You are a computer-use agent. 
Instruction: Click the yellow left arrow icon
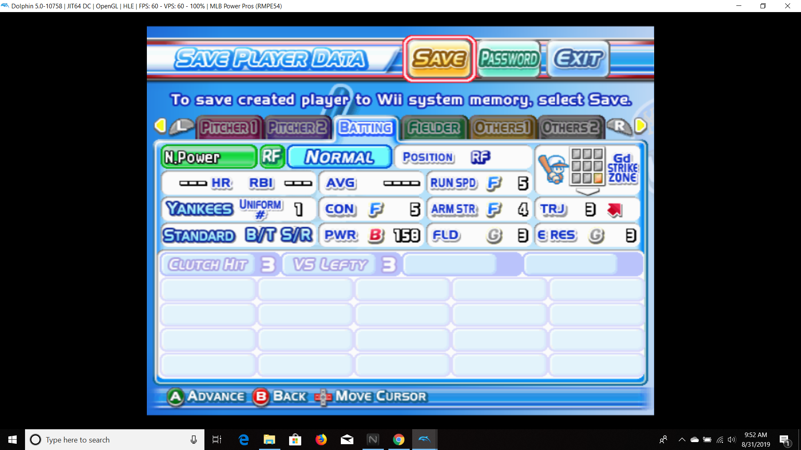coord(160,126)
